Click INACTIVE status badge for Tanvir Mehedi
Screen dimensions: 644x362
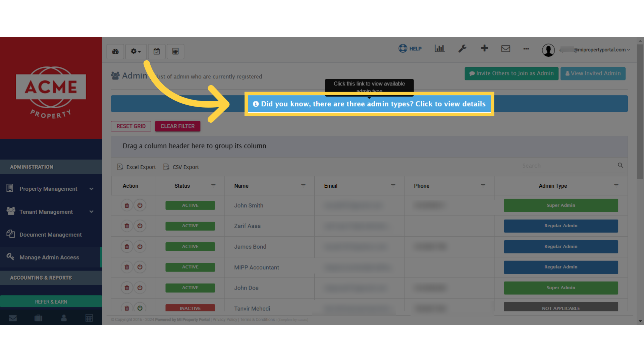pos(190,308)
